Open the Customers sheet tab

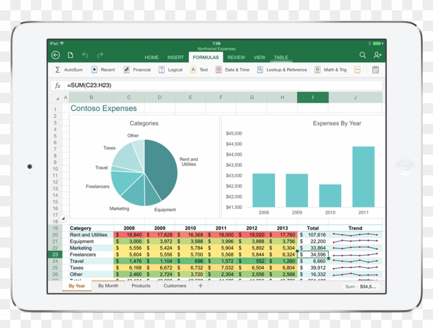pyautogui.click(x=175, y=286)
